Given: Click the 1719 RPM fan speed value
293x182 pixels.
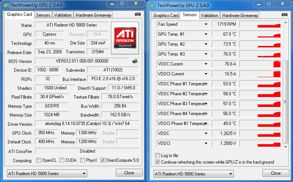Looking at the screenshot, I should (224, 24).
